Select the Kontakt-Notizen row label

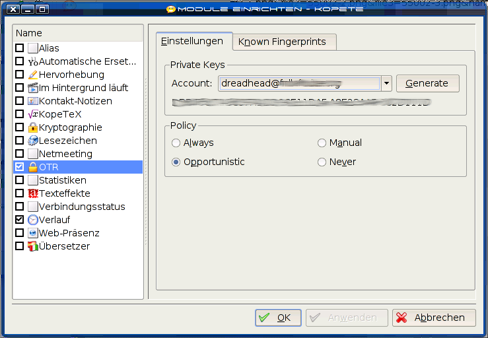tap(75, 101)
